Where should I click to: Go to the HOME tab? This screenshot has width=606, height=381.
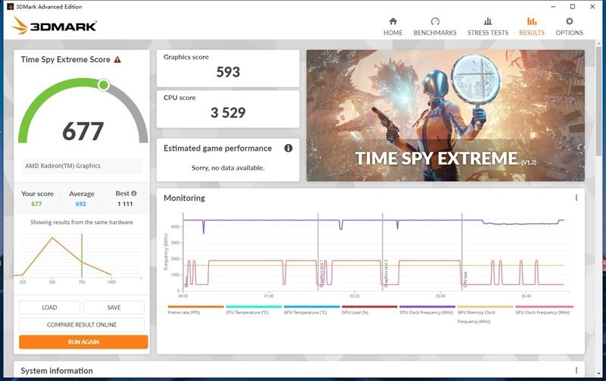(392, 27)
